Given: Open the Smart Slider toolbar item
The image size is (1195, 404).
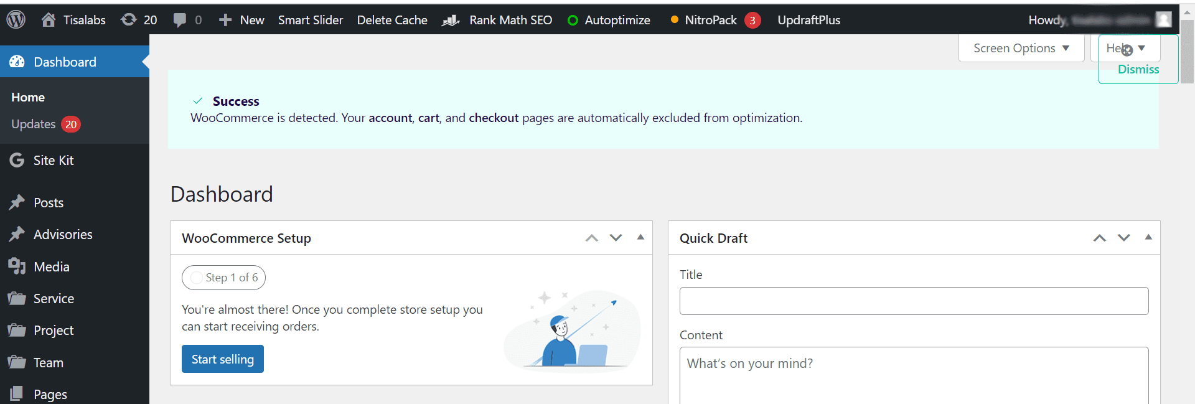Looking at the screenshot, I should click(311, 20).
